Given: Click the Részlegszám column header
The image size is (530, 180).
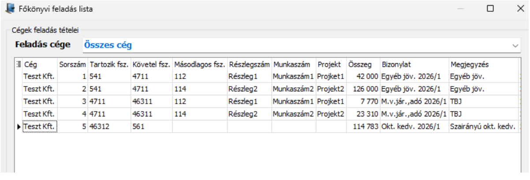Looking at the screenshot, I should [x=249, y=65].
